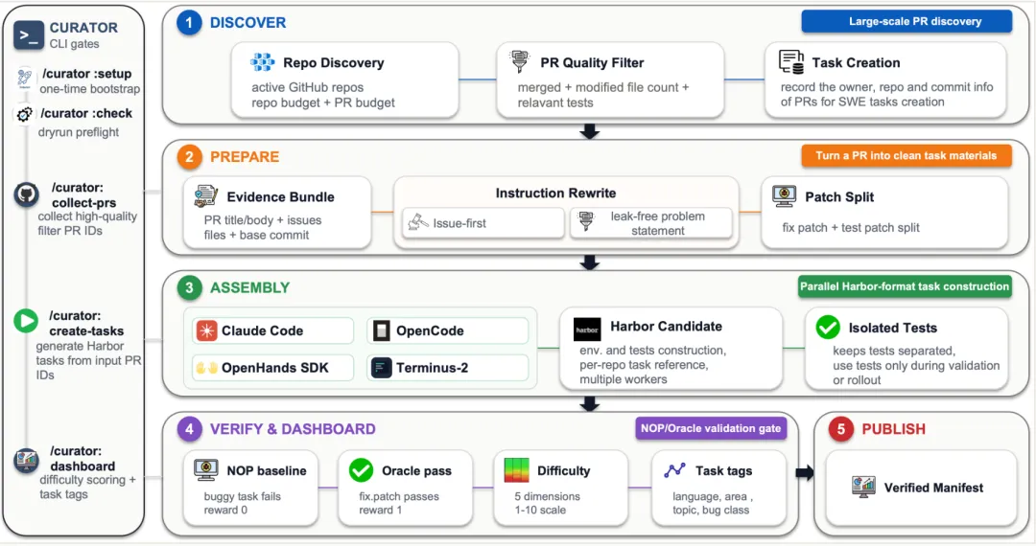Viewport: 1036px width, 546px height.
Task: Click the Repo Discovery cluster icon
Action: 262,62
